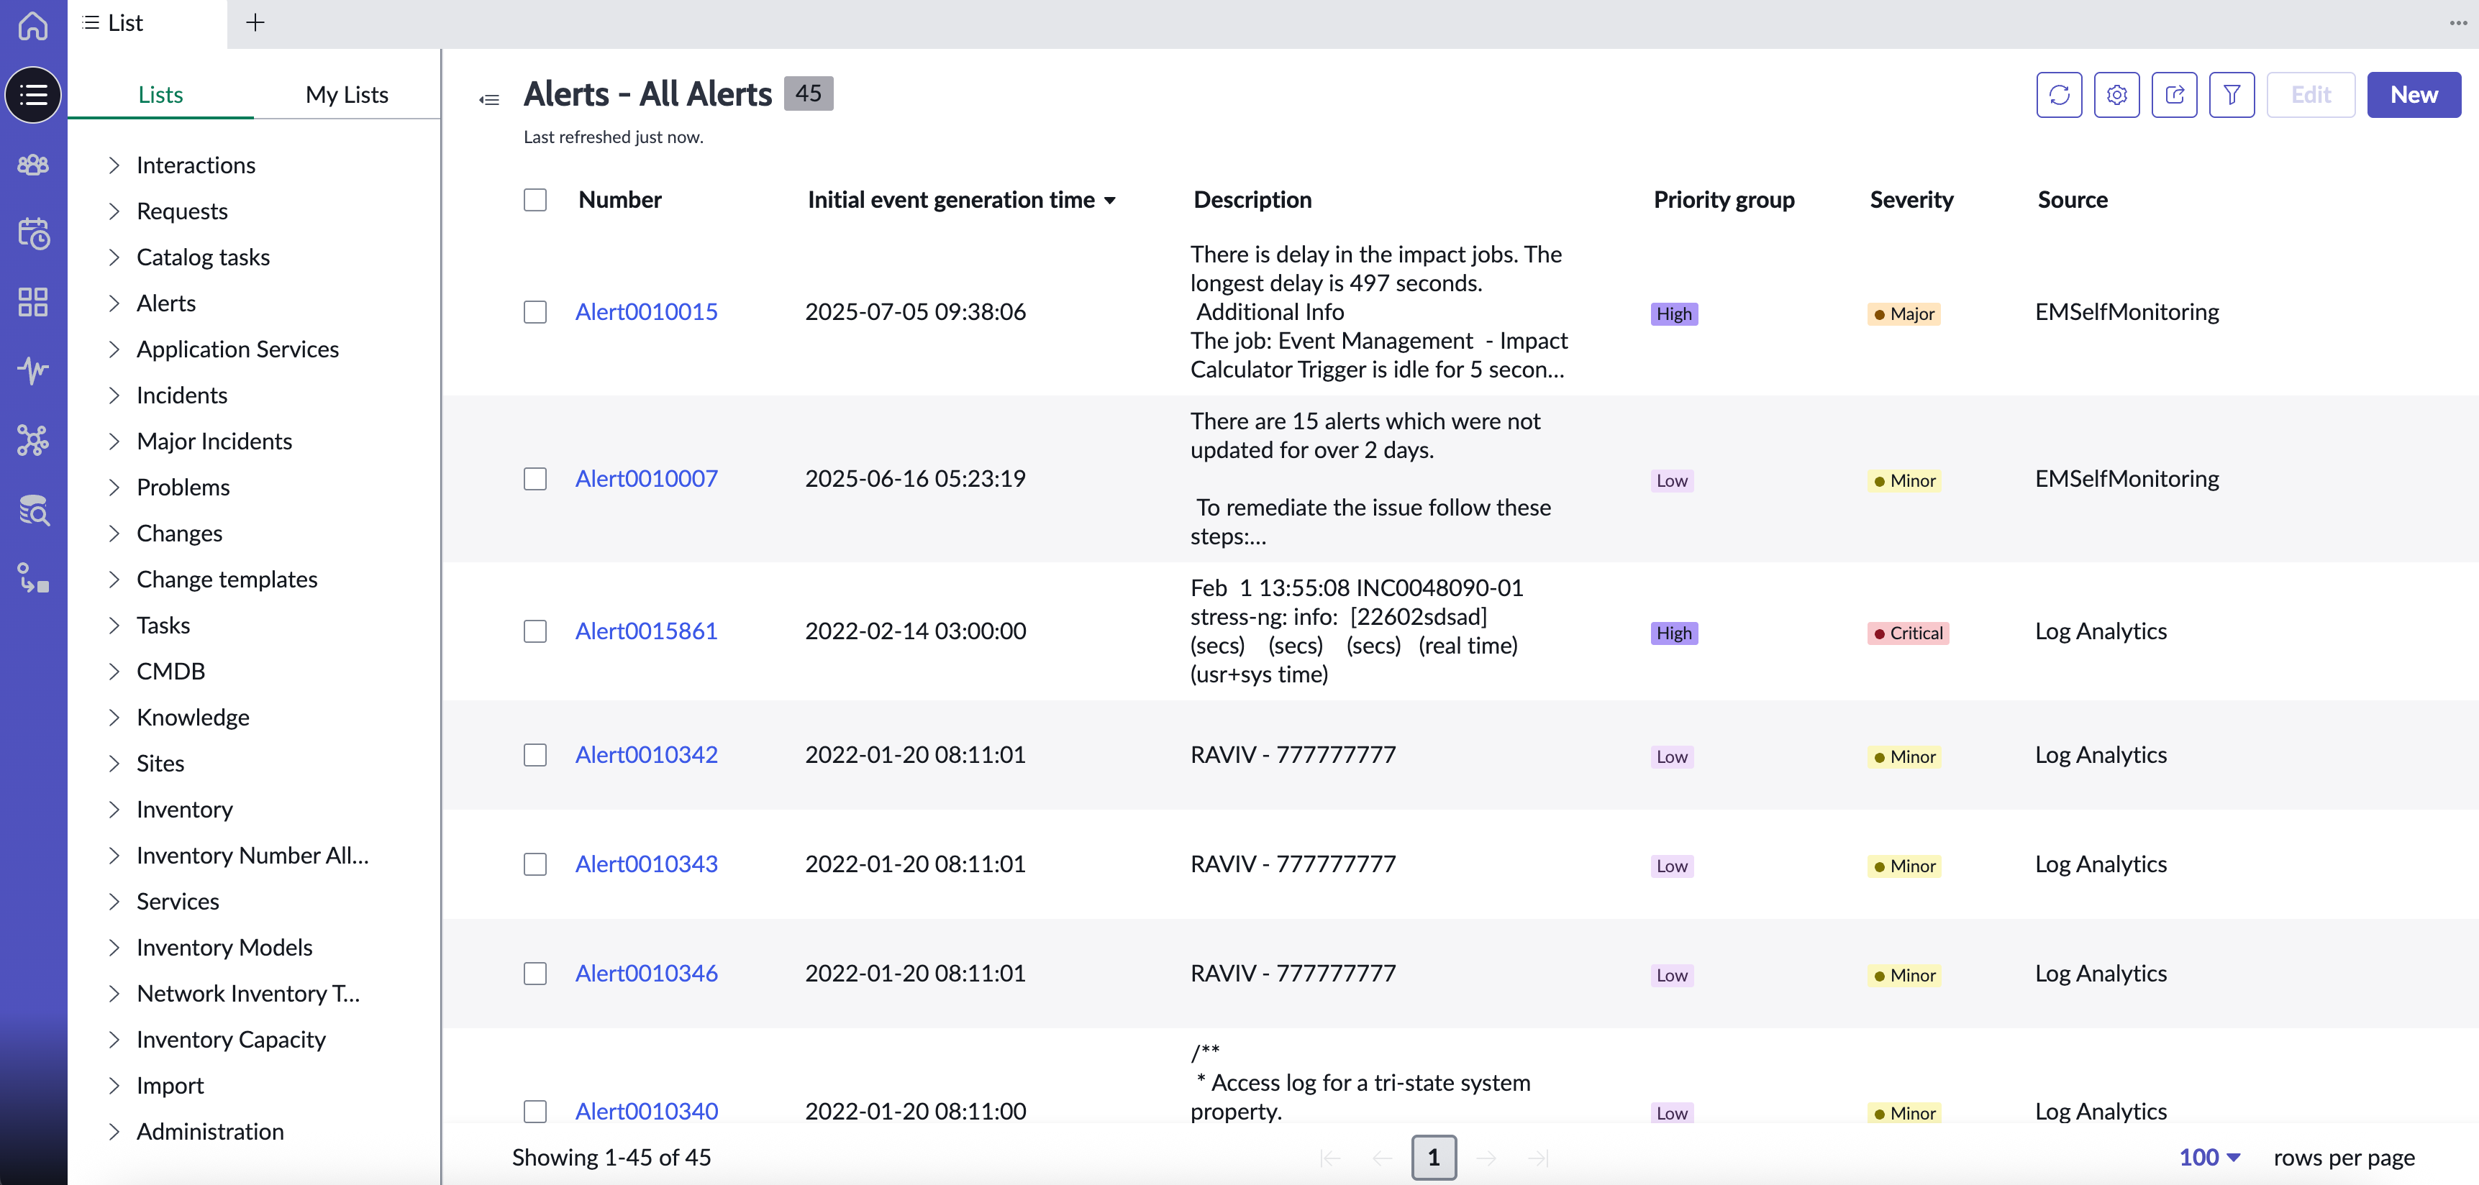Open the Activity pulse sidebar icon
Screen dimensions: 2479x1185
click(x=32, y=370)
